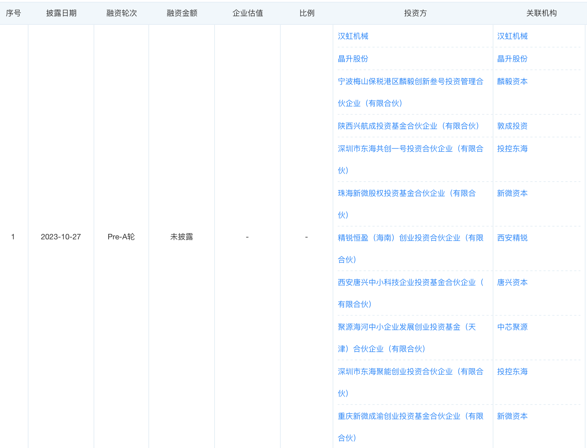Viewport: 587px width, 448px height.
Task: Click 重庆新微成渝创业投资基金 investor link
Action: (x=410, y=416)
